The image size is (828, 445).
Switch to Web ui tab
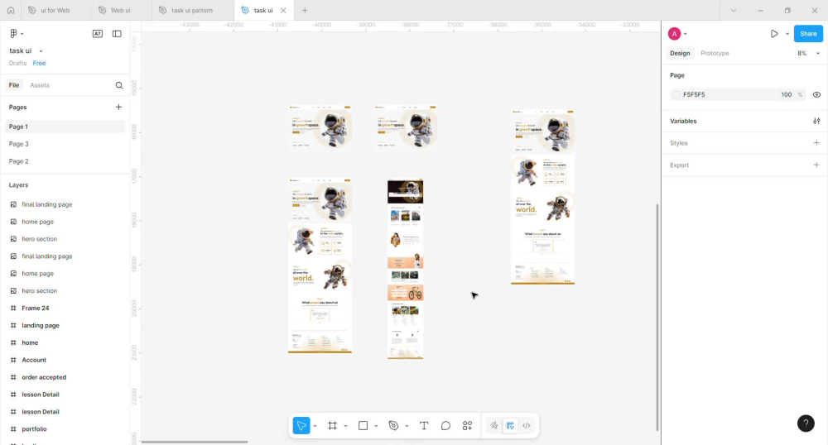[120, 10]
